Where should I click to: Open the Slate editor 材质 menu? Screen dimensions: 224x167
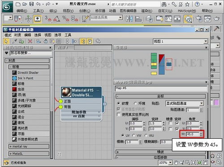point(17,35)
